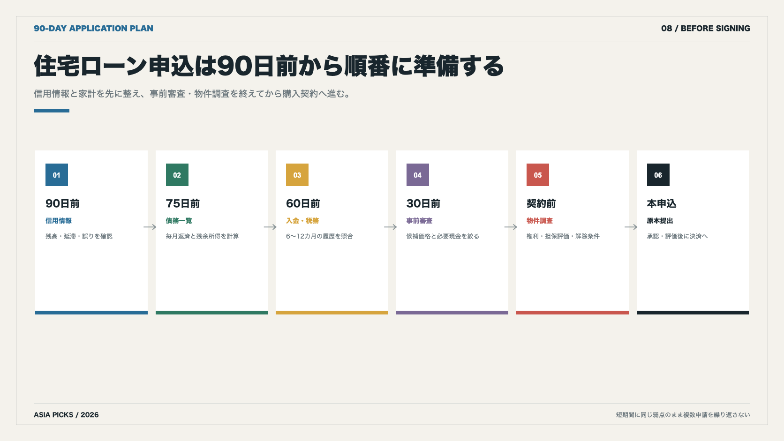784x441 pixels.
Task: Select the purple 04 step badge
Action: tap(418, 175)
